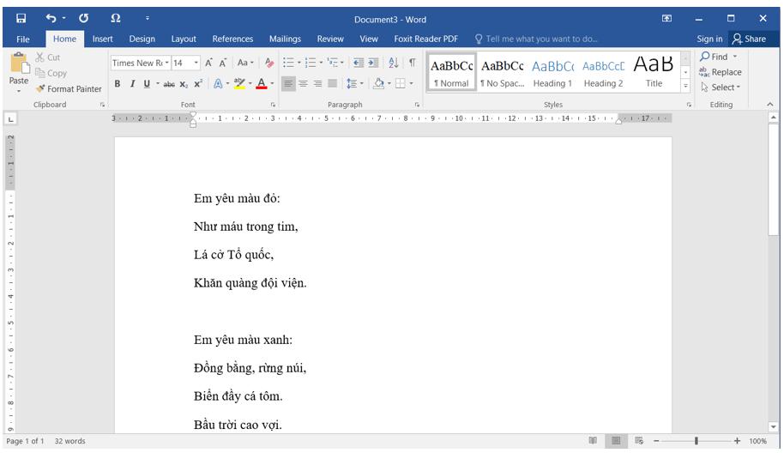The height and width of the screenshot is (453, 784).
Task: Click the Tell me what you want search box
Action: [540, 39]
